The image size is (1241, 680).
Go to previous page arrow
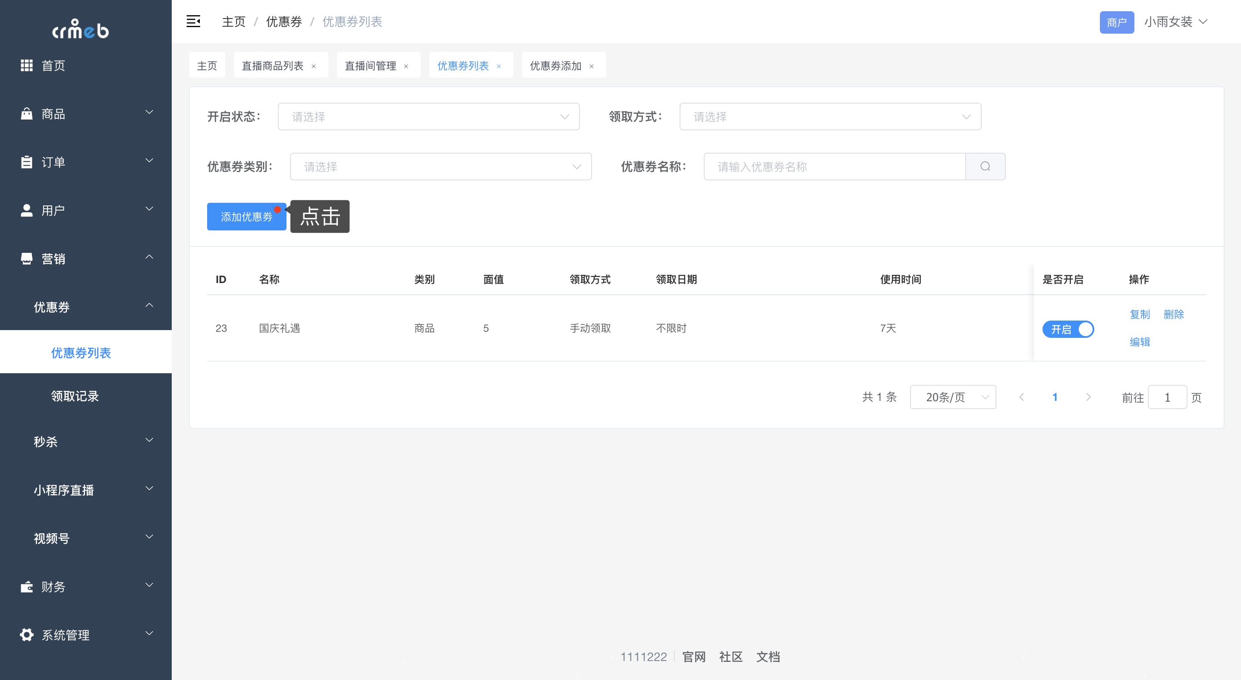[1021, 397]
